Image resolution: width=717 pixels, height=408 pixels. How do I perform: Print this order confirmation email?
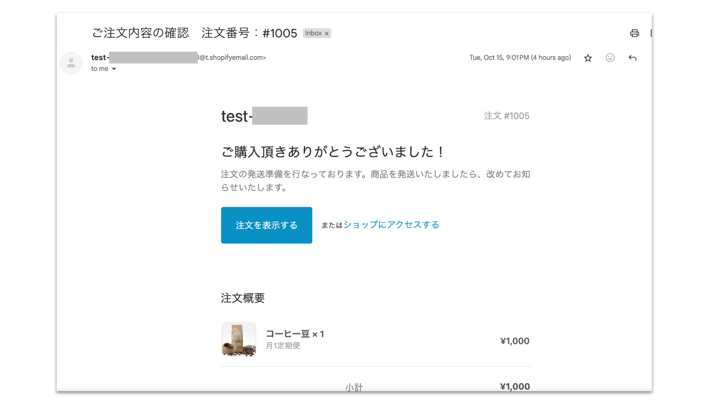pyautogui.click(x=634, y=33)
